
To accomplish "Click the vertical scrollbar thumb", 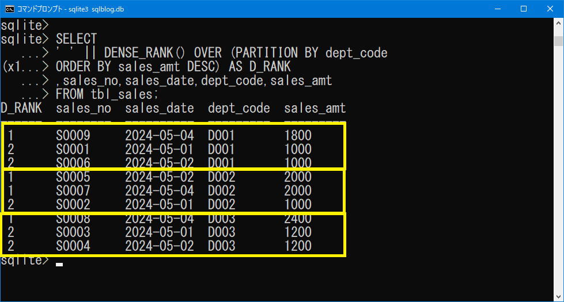I will pos(558,41).
